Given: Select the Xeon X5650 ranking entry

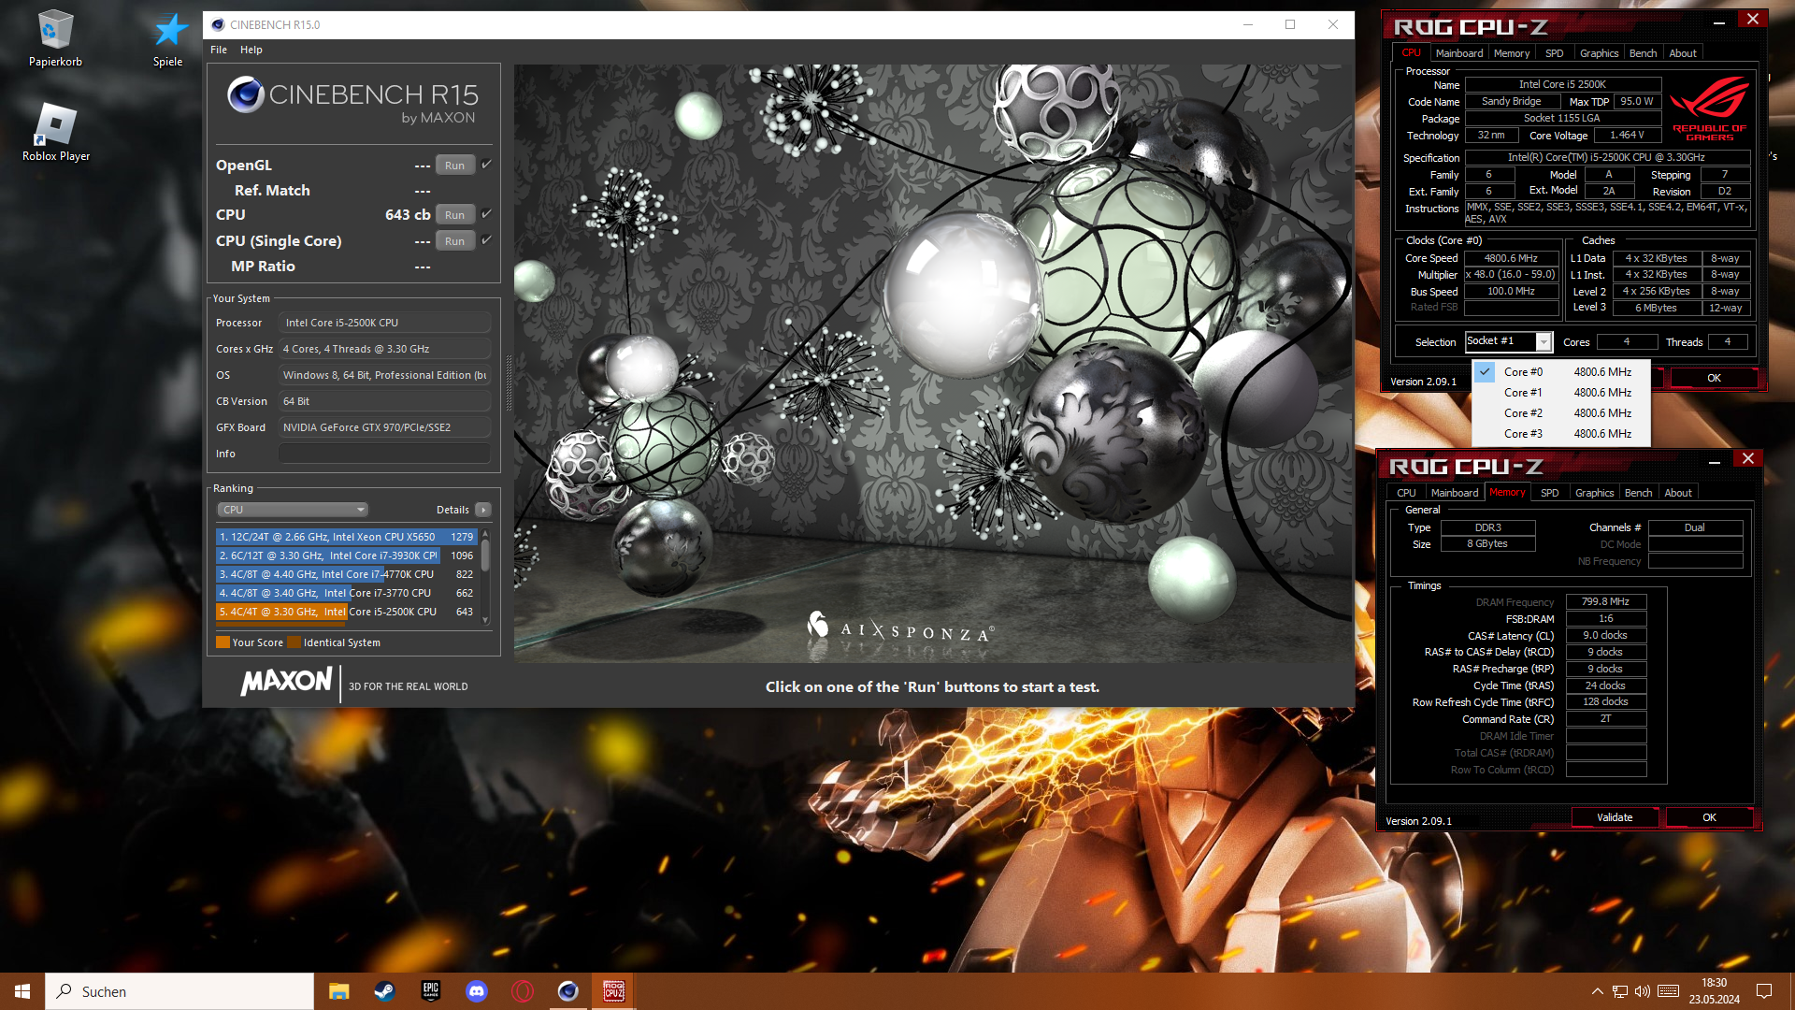Looking at the screenshot, I should 347,537.
